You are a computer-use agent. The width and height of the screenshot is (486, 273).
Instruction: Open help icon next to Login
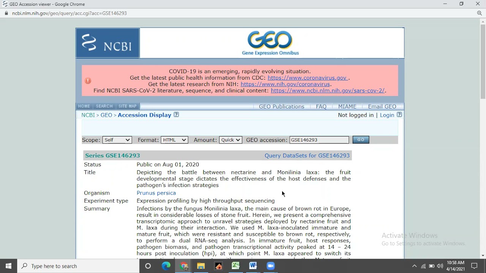[x=399, y=115]
